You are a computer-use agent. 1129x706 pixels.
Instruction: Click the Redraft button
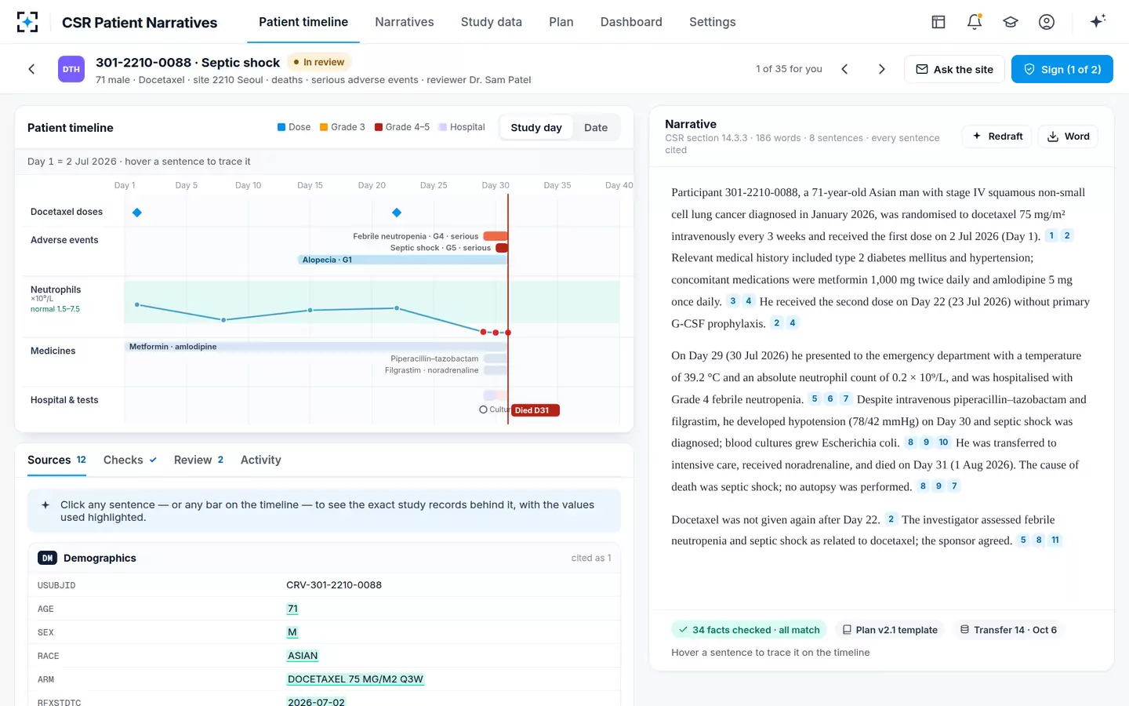tap(998, 136)
